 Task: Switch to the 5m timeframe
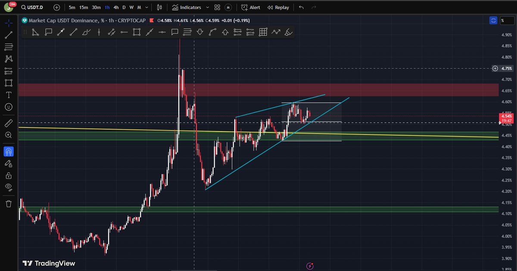point(72,7)
